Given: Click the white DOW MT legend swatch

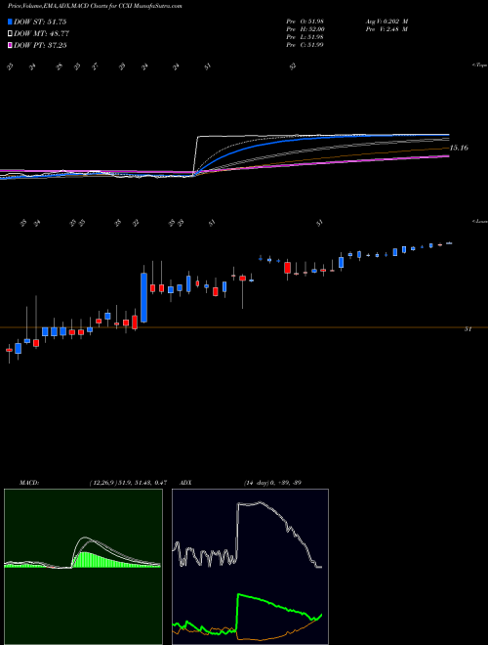Looking at the screenshot, I should (x=10, y=33).
